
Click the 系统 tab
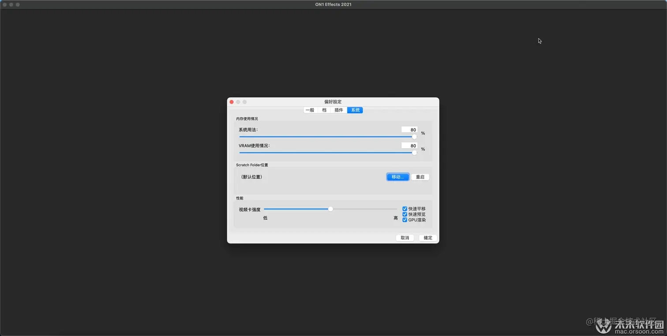point(355,110)
